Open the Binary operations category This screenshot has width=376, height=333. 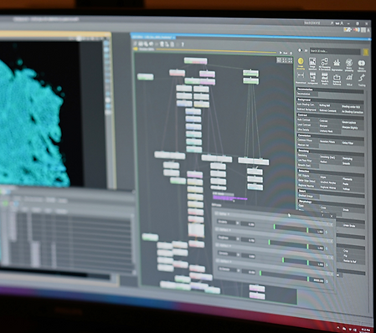(x=361, y=66)
